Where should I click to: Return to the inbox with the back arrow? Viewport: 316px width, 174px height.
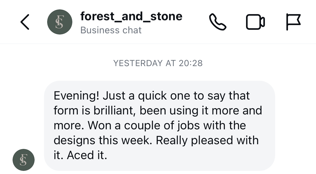[24, 22]
